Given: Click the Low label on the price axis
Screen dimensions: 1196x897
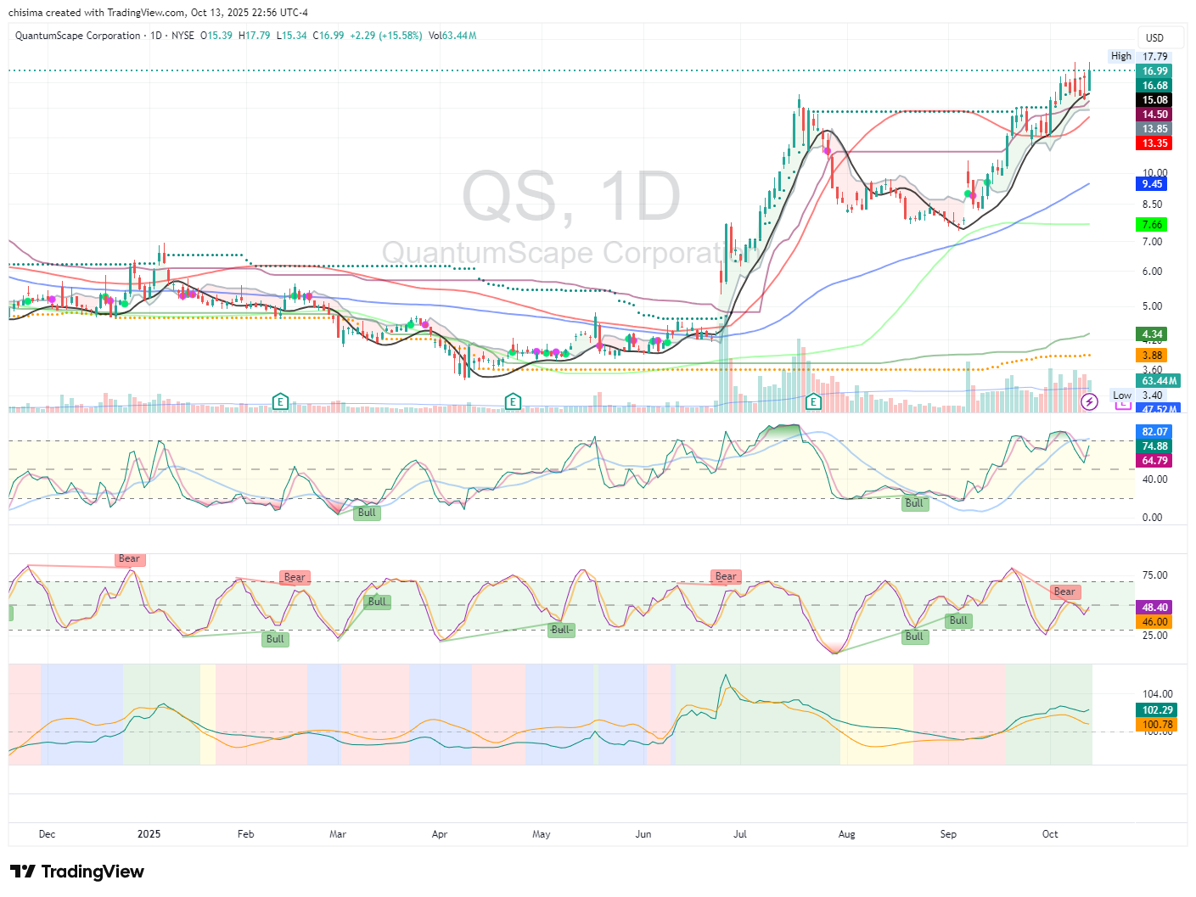Looking at the screenshot, I should (1122, 395).
